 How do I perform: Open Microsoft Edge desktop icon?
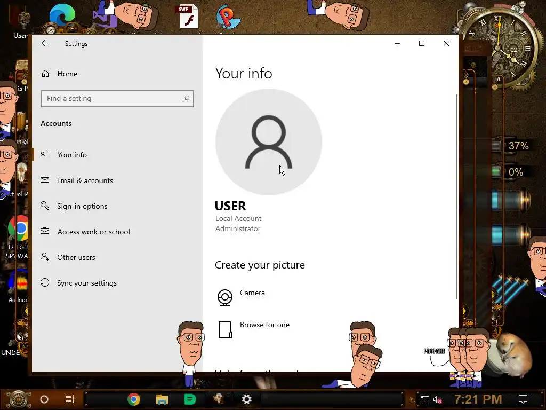(x=62, y=15)
